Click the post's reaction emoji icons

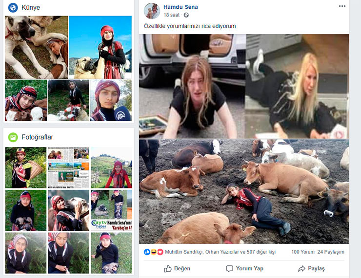(x=154, y=252)
